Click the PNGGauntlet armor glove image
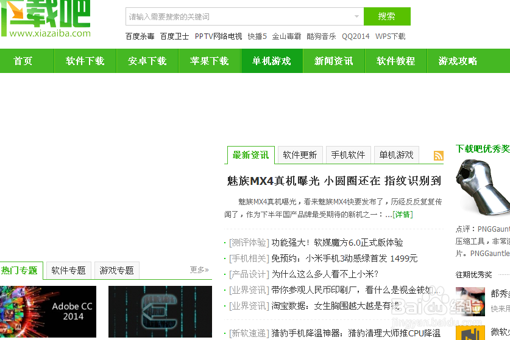The image size is (510, 340). [x=483, y=187]
